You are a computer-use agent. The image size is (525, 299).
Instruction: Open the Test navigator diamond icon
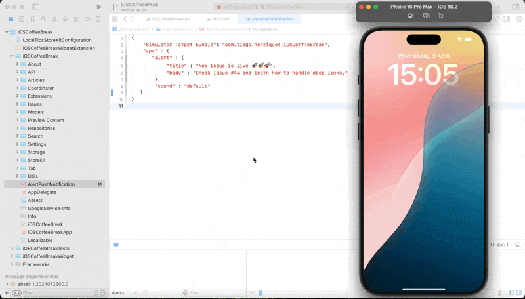[x=65, y=19]
